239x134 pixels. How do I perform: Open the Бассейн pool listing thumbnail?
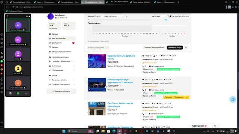click(x=97, y=61)
